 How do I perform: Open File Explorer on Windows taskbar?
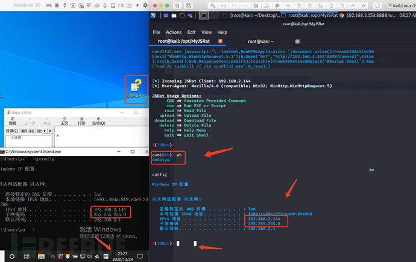(41, 257)
